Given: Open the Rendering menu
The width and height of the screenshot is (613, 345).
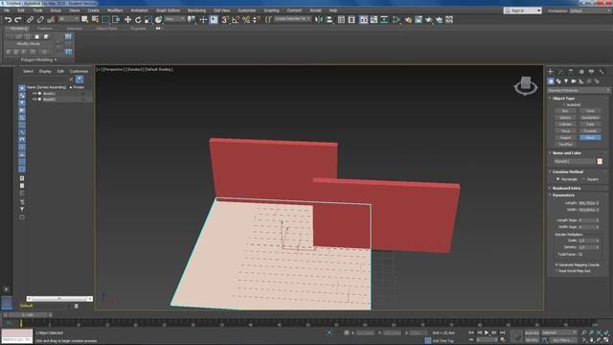Looking at the screenshot, I should [x=196, y=11].
